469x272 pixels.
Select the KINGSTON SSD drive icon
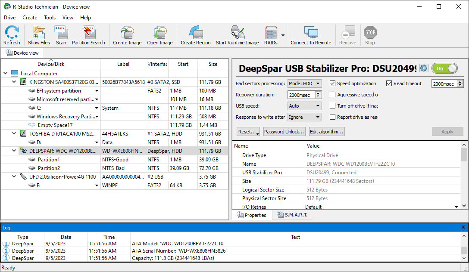click(x=23, y=82)
